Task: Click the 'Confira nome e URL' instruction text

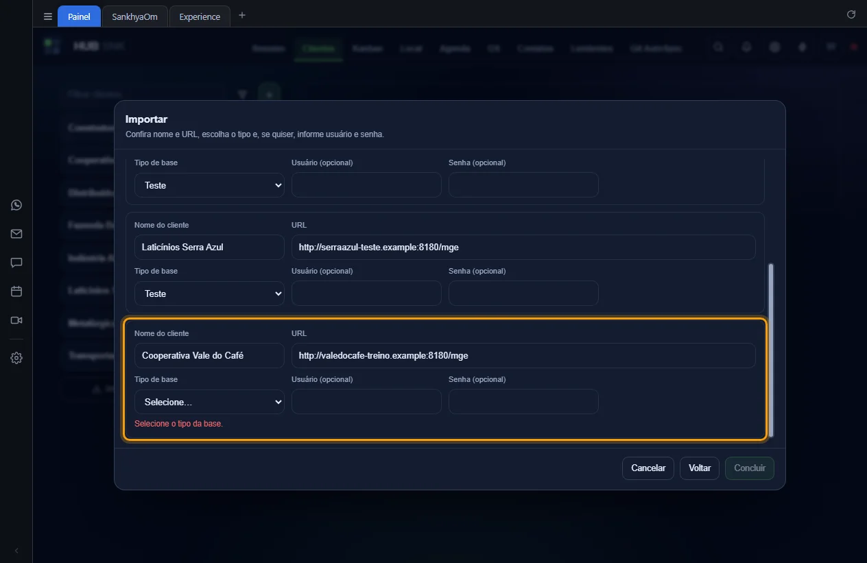Action: [x=254, y=134]
